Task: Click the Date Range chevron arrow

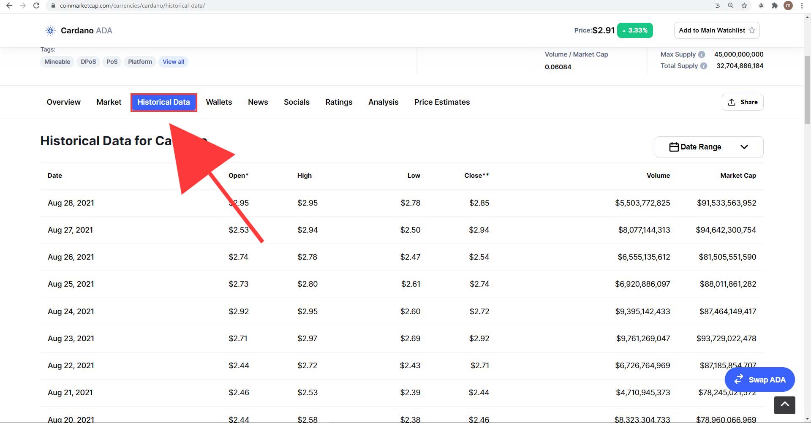Action: click(x=744, y=147)
